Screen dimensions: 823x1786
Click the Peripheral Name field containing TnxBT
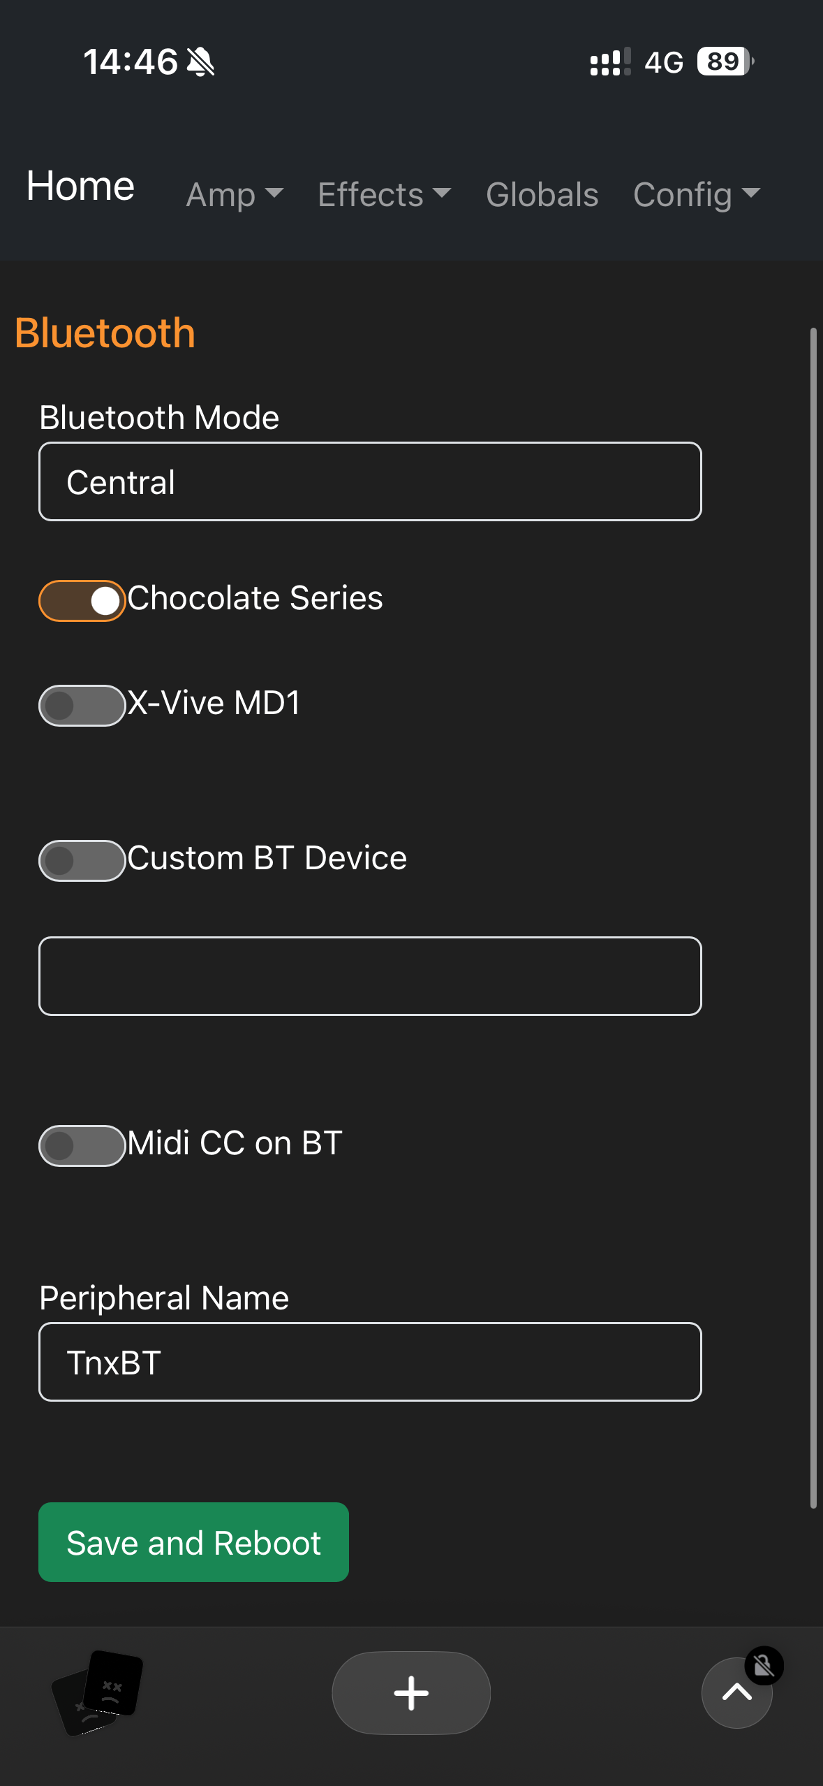tap(370, 1361)
